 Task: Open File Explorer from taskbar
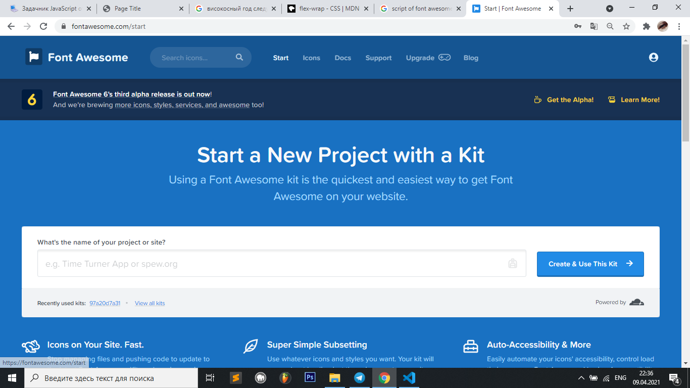(335, 377)
